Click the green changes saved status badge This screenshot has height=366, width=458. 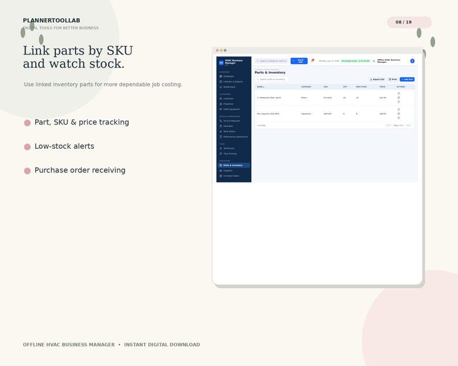(x=355, y=61)
